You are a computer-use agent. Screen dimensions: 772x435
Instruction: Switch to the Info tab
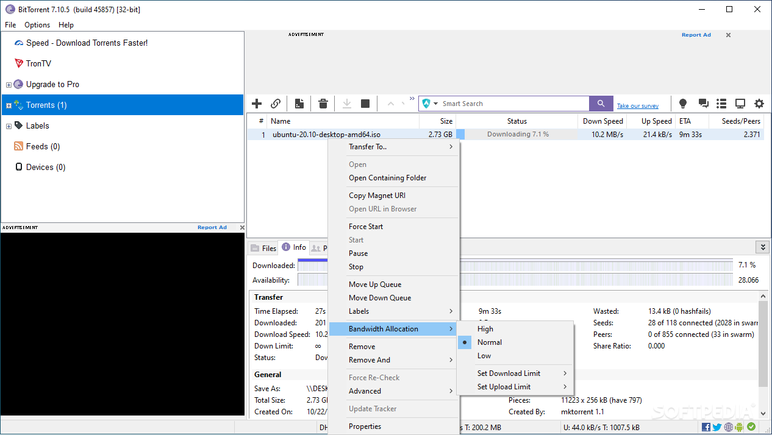(294, 247)
